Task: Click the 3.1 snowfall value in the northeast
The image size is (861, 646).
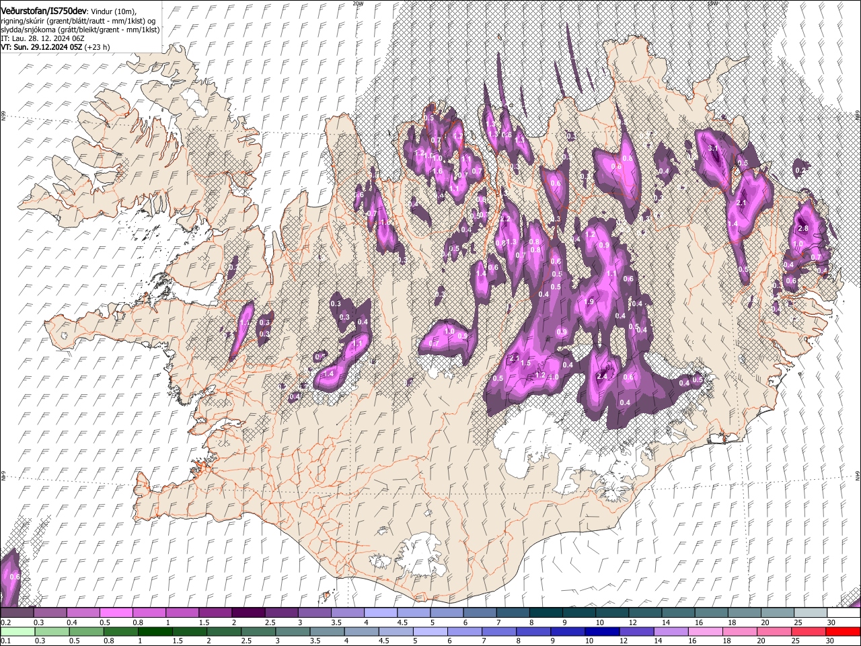Action: point(714,148)
